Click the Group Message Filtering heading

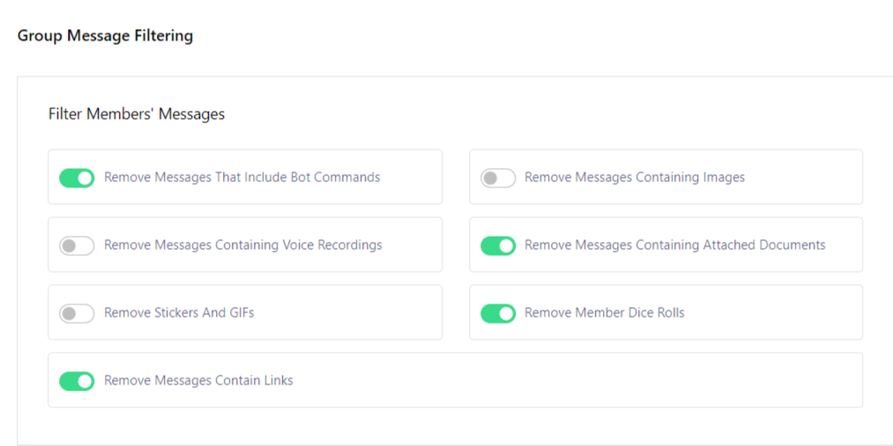click(105, 36)
